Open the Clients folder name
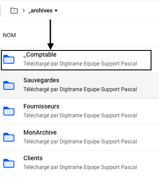This screenshot has width=159, height=185. pyautogui.click(x=33, y=158)
